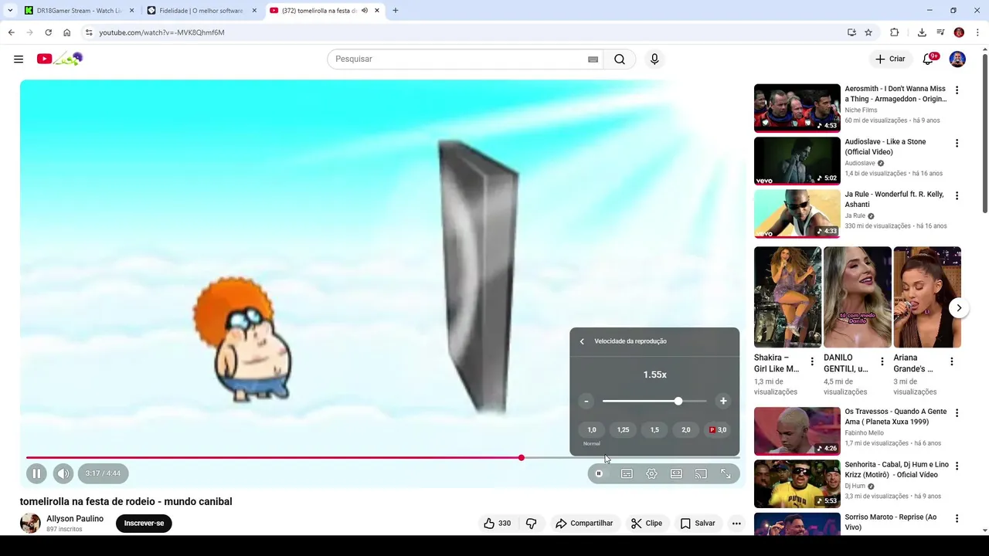
Task: Open options for the Shakira short
Action: [x=812, y=361]
